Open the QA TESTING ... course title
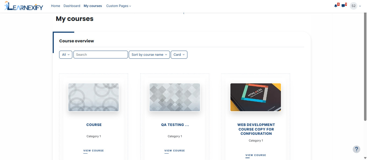 [175, 125]
